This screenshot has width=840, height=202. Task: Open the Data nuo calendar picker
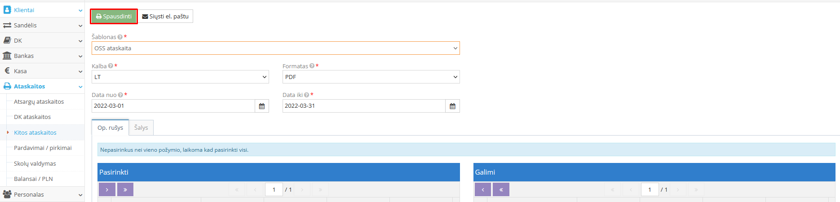(262, 106)
